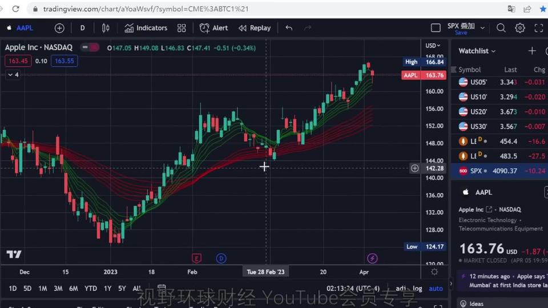548x308 pixels.
Task: Add symbol to watchlist with plus icon
Action: pos(532,51)
